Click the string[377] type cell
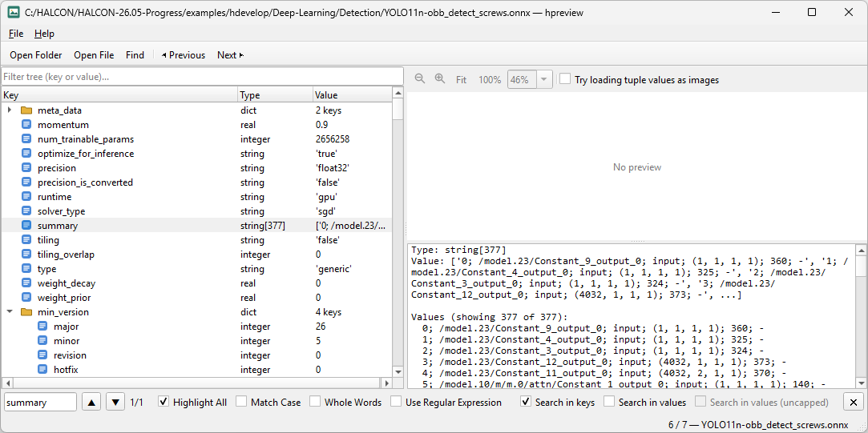This screenshot has height=433, width=868. 262,226
